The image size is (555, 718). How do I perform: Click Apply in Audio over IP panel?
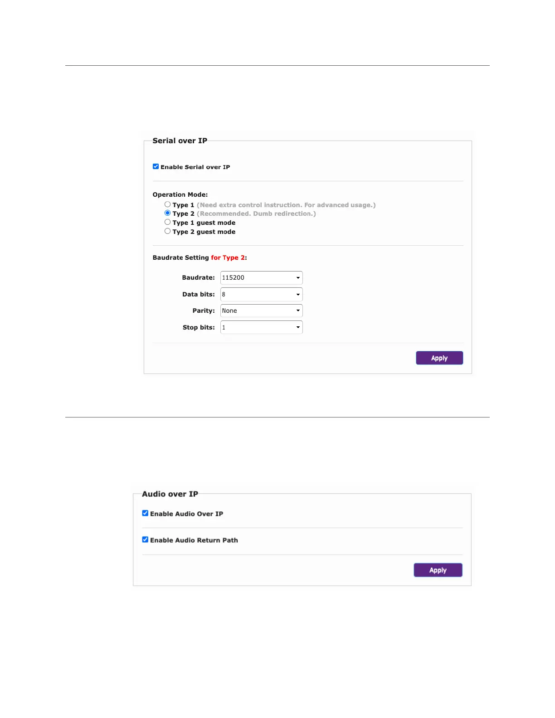[438, 570]
